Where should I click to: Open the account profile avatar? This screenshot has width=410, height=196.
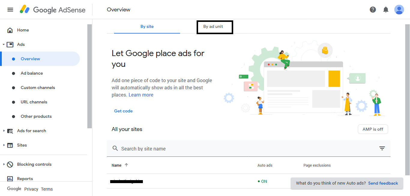pos(399,10)
